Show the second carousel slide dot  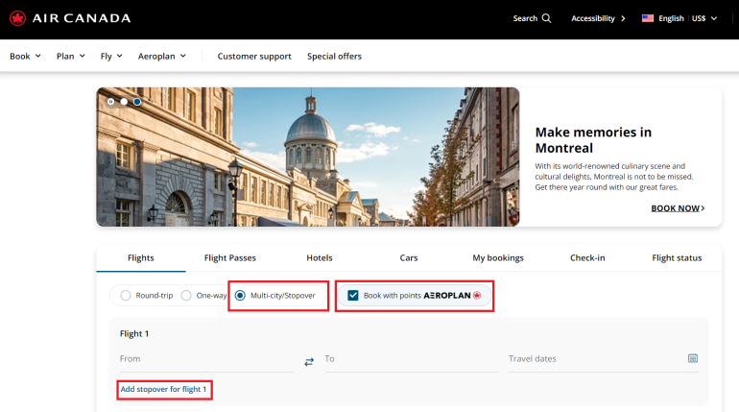tap(137, 101)
